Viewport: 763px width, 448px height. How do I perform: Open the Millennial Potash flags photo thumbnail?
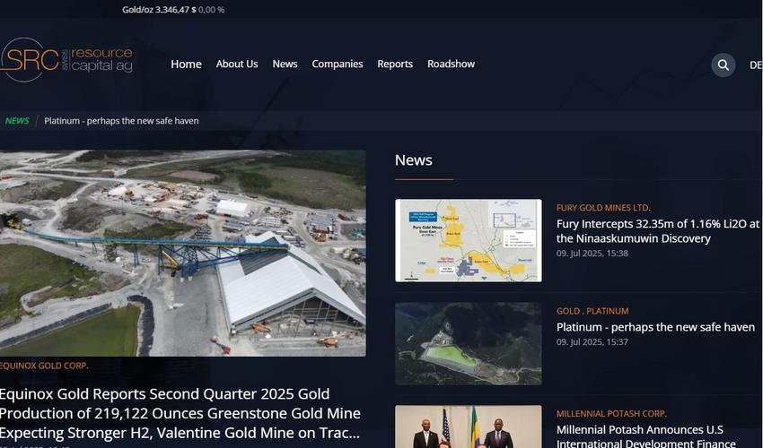(468, 426)
